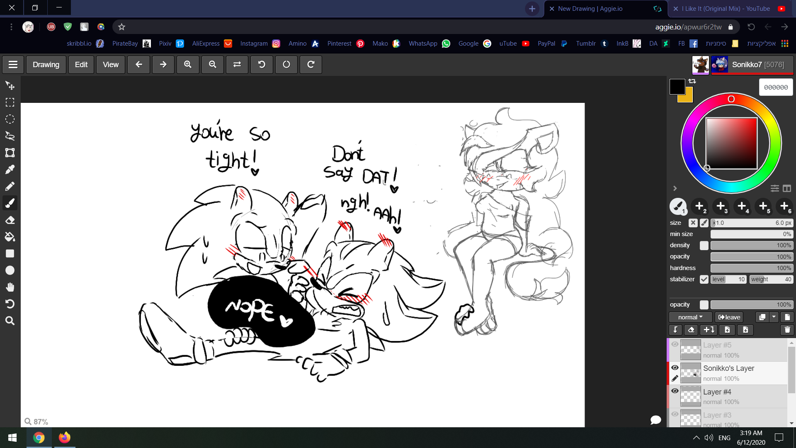
Task: Toggle the density checkbox
Action: coord(704,246)
